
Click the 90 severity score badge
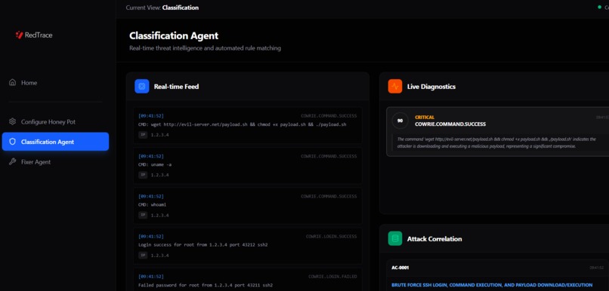tap(400, 121)
